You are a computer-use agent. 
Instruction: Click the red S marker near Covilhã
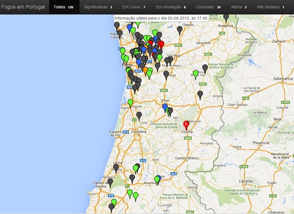(x=186, y=125)
